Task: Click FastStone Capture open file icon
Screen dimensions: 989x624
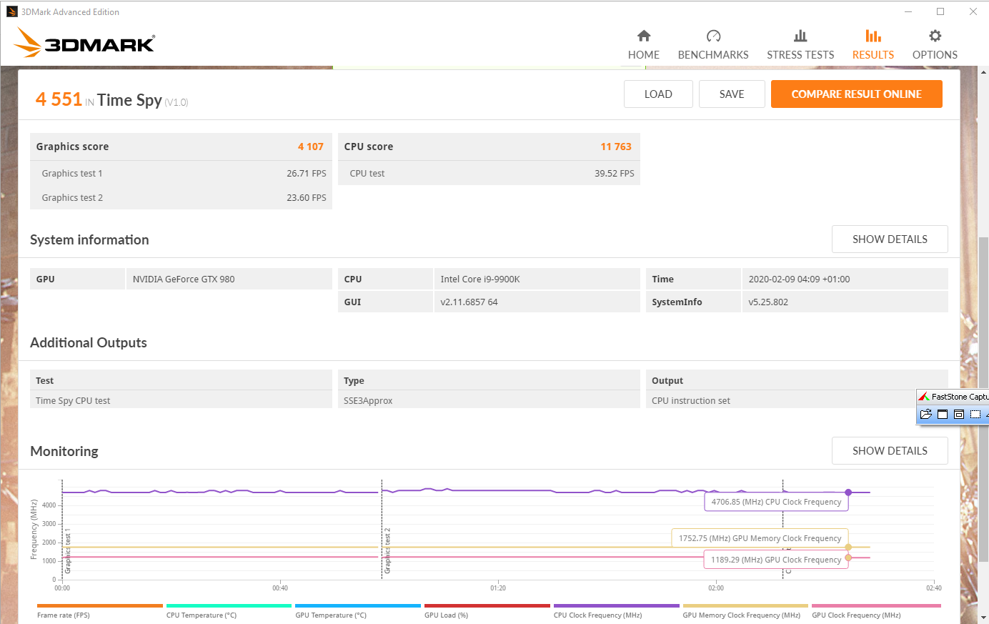Action: (x=926, y=414)
